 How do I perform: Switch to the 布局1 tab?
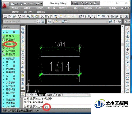click(49, 95)
